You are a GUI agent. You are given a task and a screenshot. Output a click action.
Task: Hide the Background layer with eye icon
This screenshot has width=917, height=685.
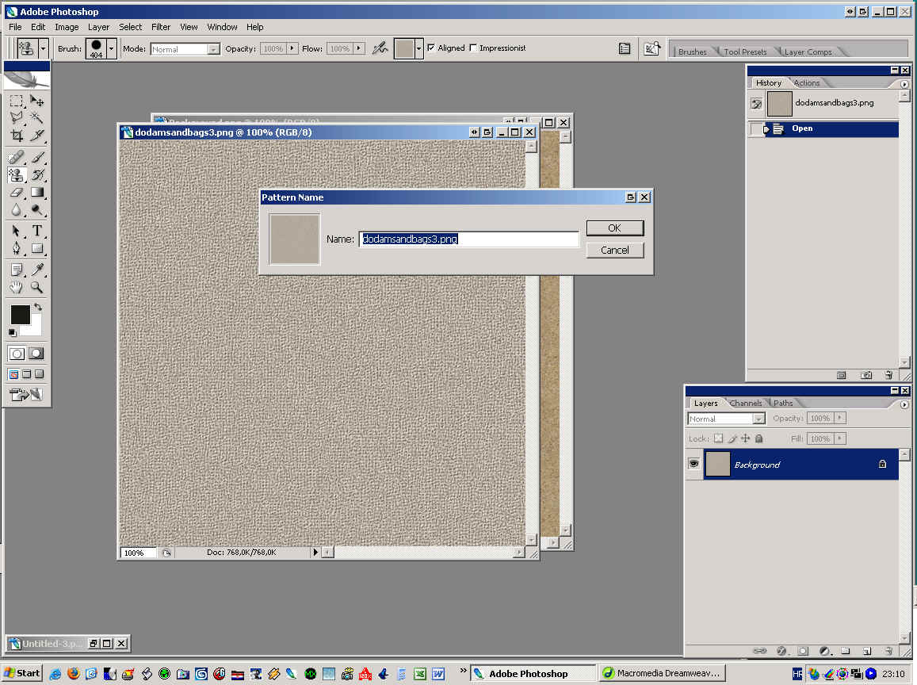click(x=693, y=465)
